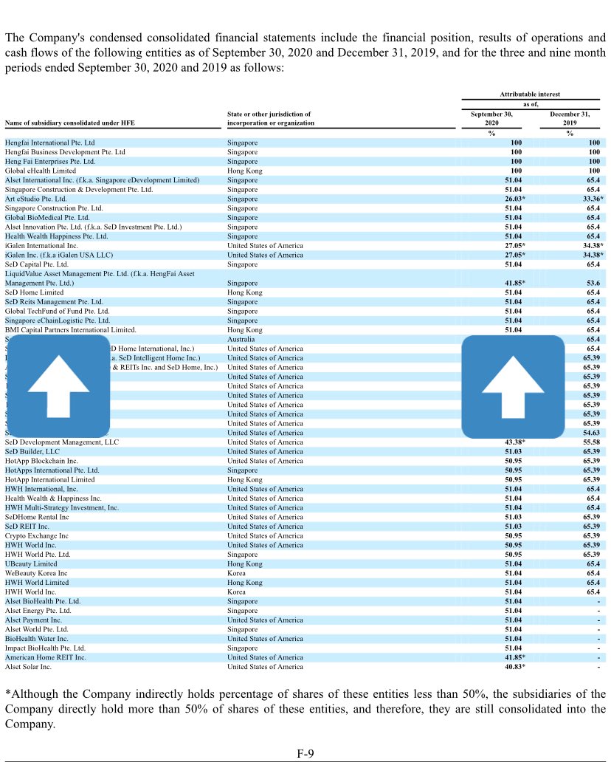The image size is (611, 768).
Task: Select 'BMI Capital Partners International Limited.'
Action: [71, 329]
